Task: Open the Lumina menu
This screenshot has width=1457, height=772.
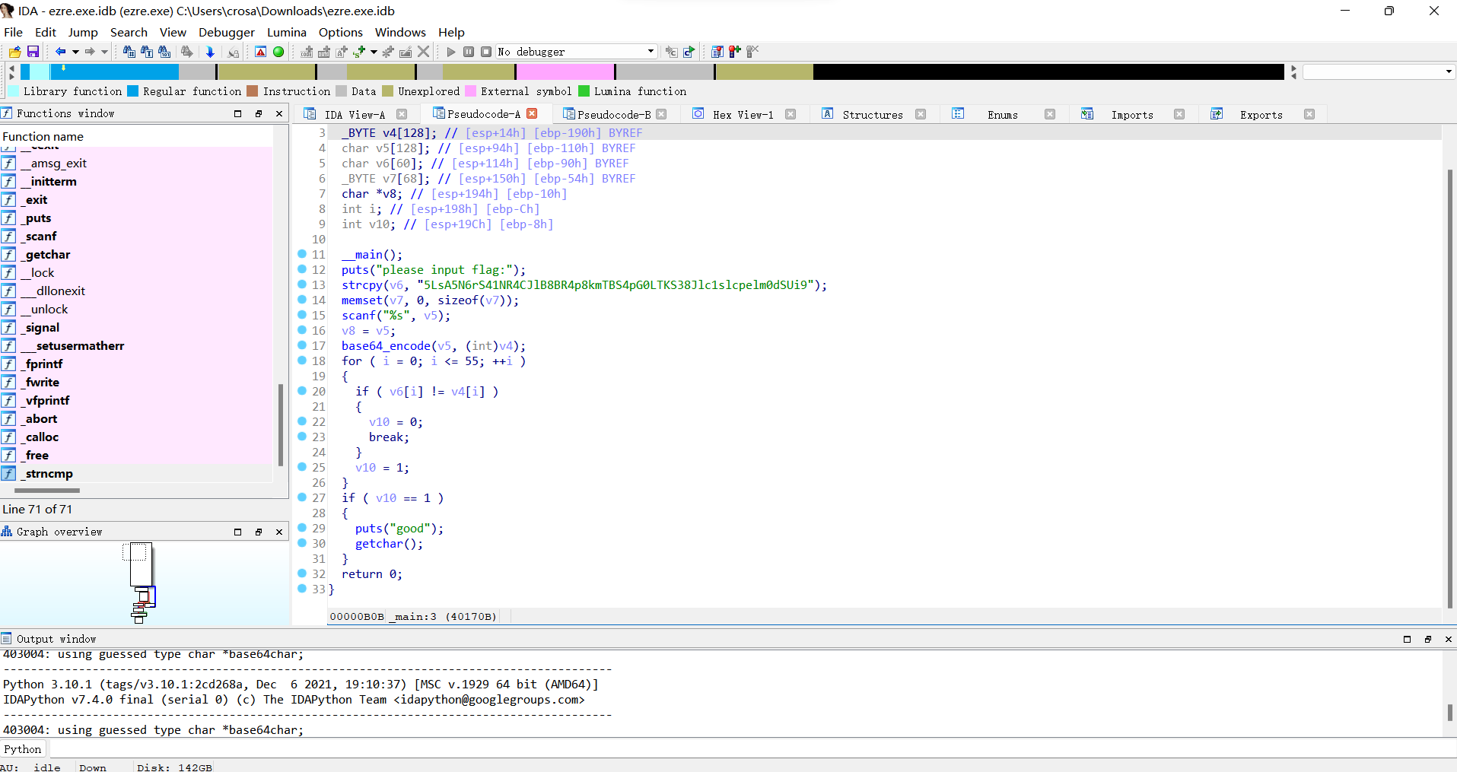Action: [x=287, y=32]
